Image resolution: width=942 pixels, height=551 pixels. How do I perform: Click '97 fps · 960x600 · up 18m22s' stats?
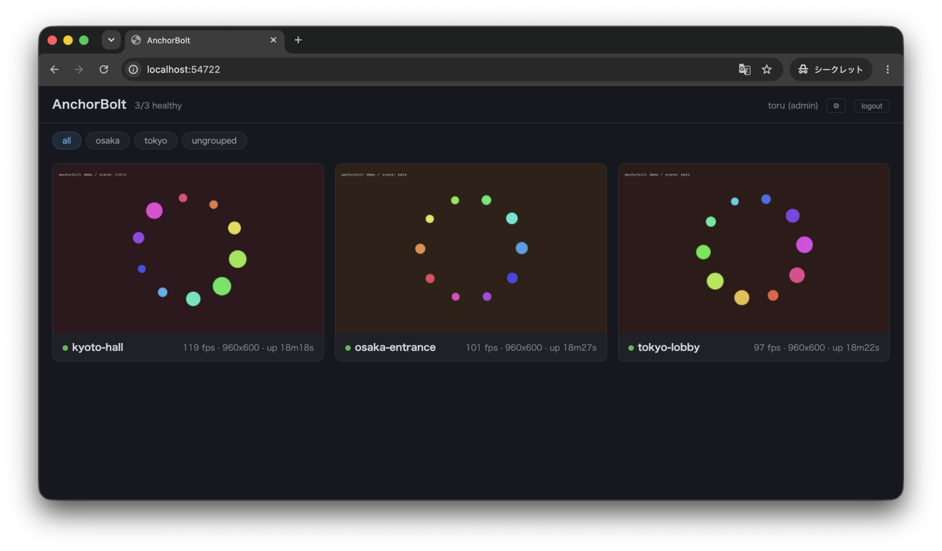point(816,348)
